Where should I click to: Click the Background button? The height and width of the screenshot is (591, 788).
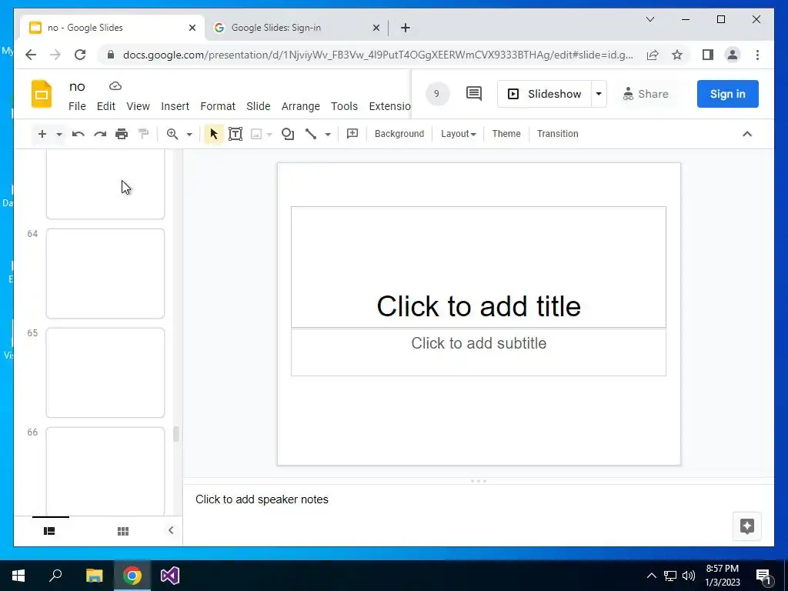[x=399, y=134]
